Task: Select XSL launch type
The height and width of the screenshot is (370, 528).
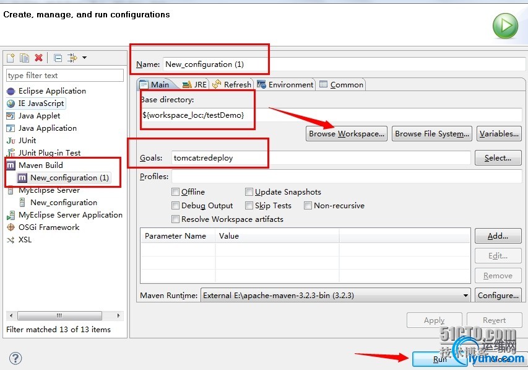Action: 25,240
